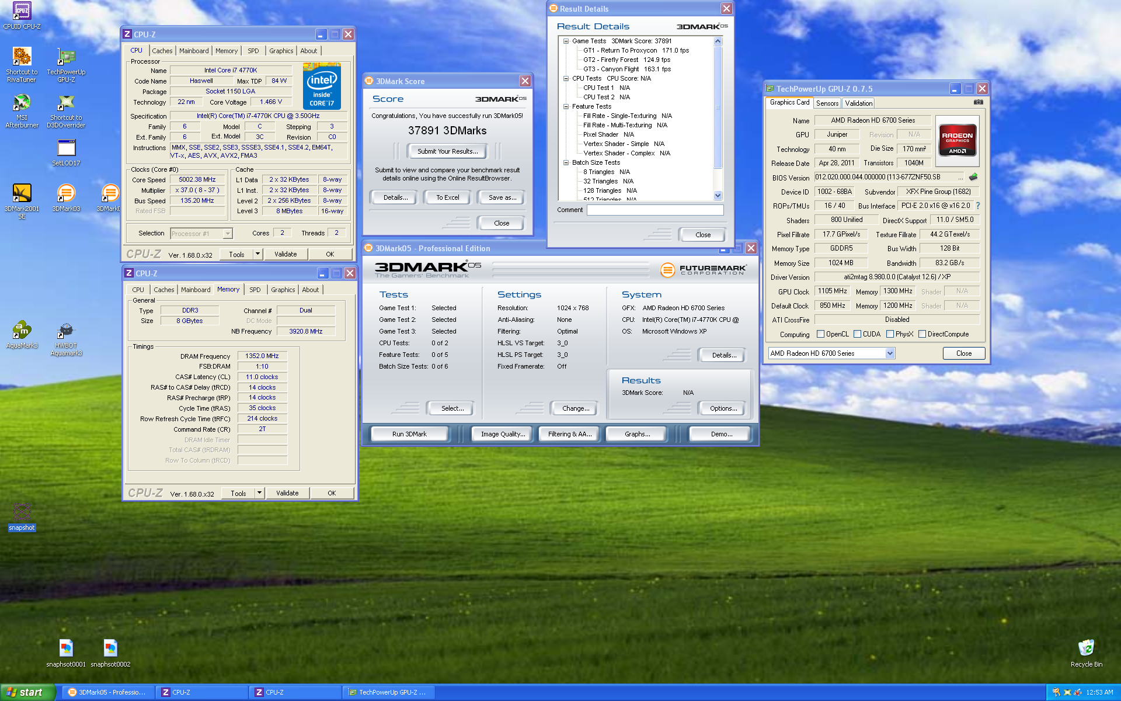Screen dimensions: 1121x701
Task: Click the Result Details scrollbar down arrow
Action: [x=718, y=196]
